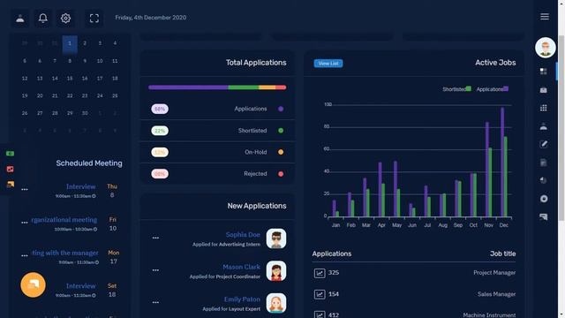Select date 22 in the calendar
Viewport: 565px width, 318px height.
(x=70, y=95)
